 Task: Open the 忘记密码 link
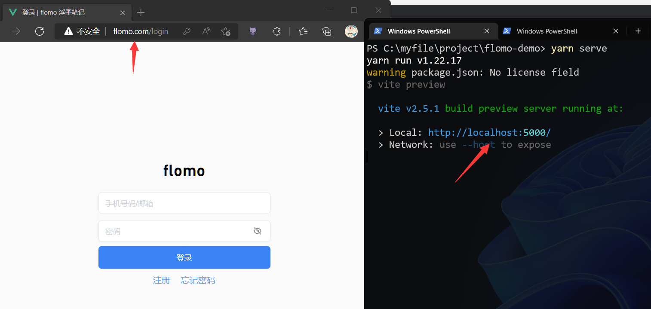(198, 280)
